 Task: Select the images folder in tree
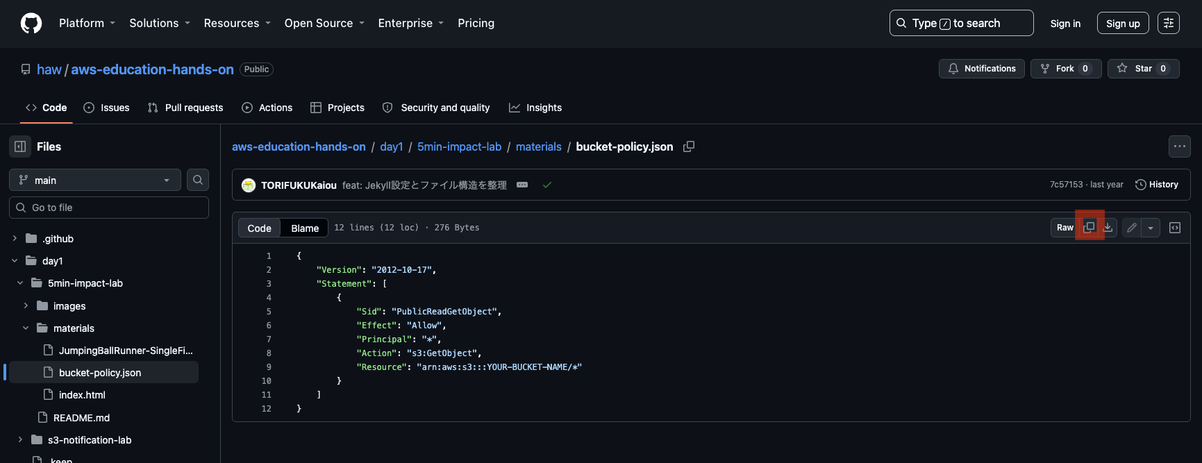pos(69,306)
